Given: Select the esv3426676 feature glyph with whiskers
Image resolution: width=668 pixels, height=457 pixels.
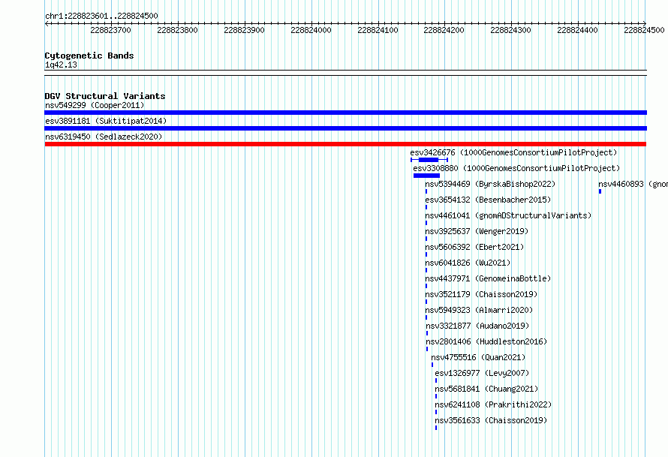Looking at the screenshot, I should [x=429, y=160].
